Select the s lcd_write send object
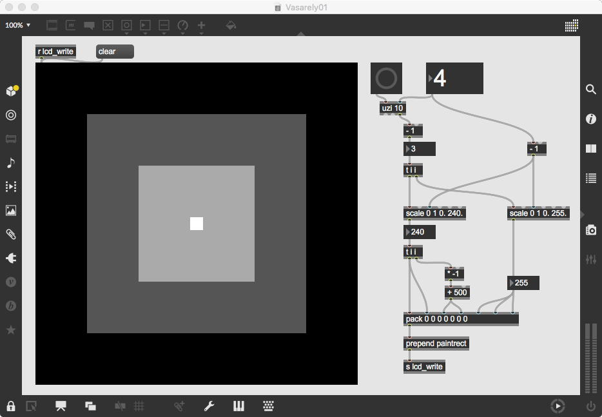 (x=424, y=367)
